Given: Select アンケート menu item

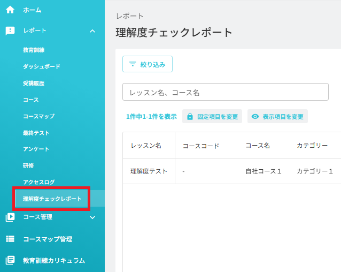Looking at the screenshot, I should 36,149.
